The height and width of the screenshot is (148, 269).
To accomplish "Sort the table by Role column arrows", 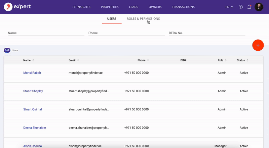I will 226,60.
